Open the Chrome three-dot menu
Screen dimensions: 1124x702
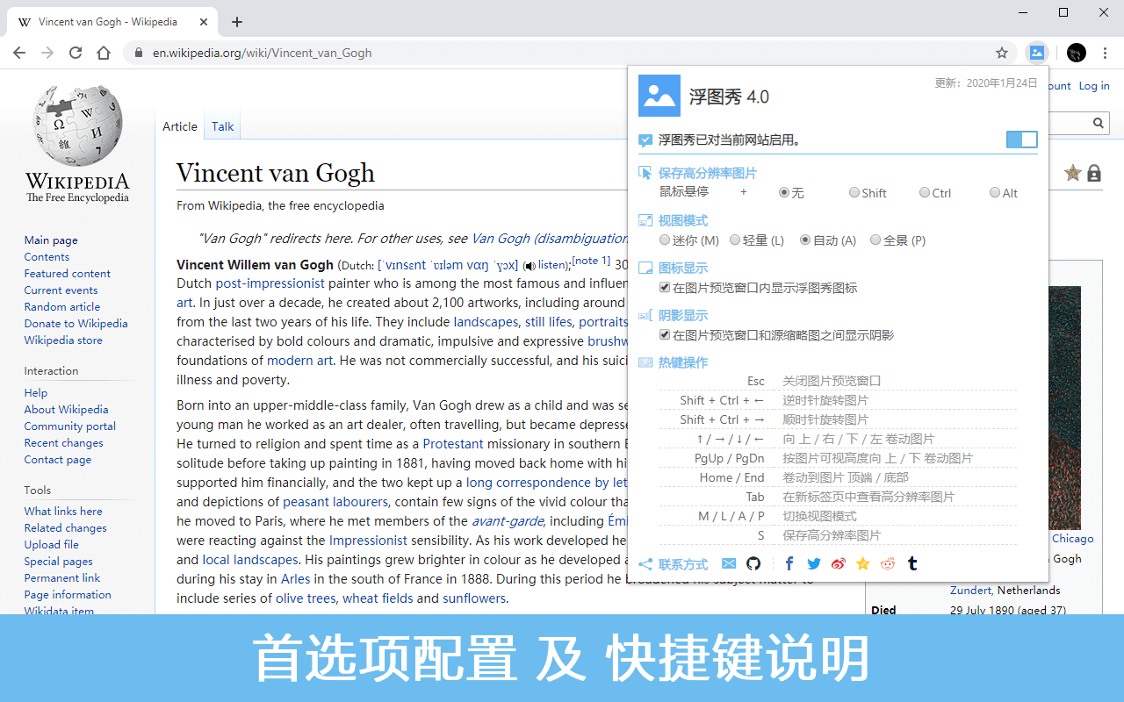click(x=1106, y=53)
